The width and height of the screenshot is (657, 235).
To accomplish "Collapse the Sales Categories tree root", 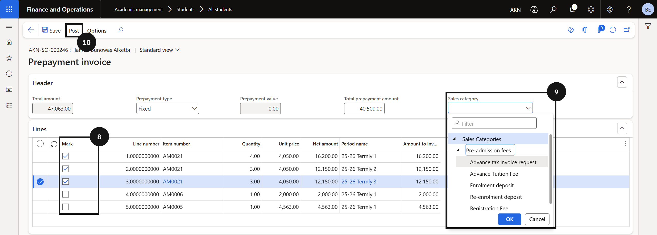I will point(454,139).
